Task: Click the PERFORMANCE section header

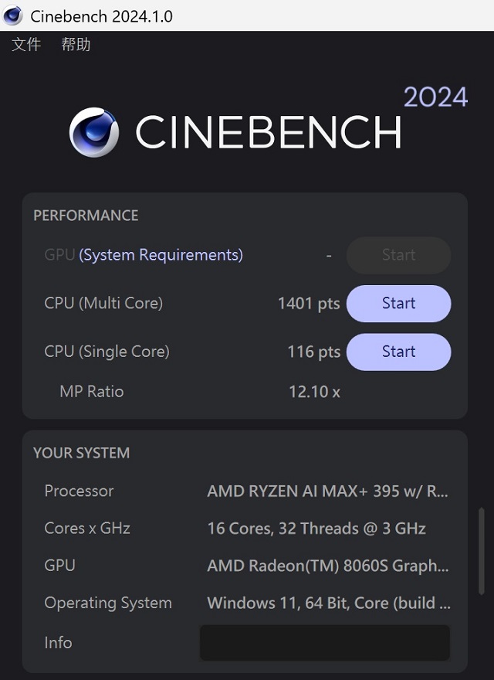Action: click(85, 216)
